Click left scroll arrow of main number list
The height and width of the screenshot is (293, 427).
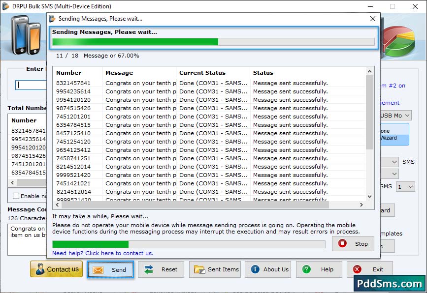[x=12, y=183]
